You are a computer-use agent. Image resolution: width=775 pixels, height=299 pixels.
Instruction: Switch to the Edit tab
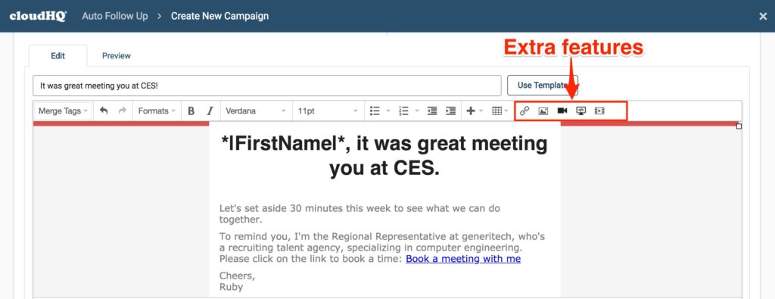pyautogui.click(x=58, y=56)
